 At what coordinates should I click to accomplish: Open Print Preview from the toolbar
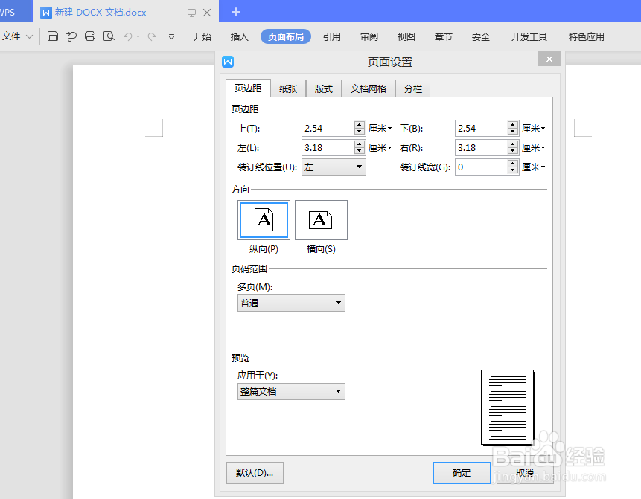point(108,36)
